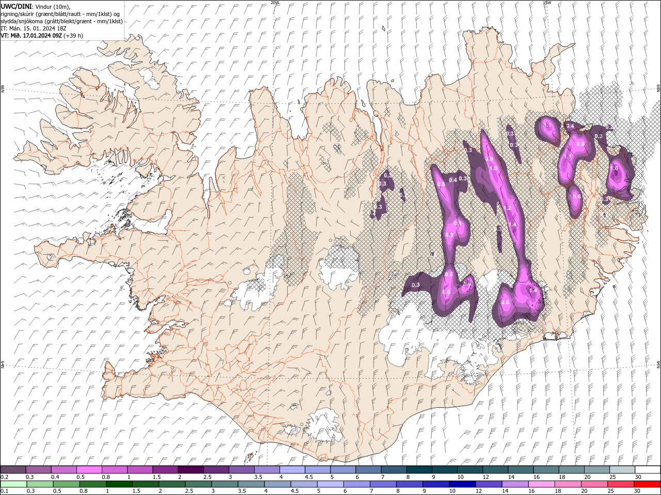
Task: Click the light purple rain swatch labeled 14
Action: tap(515, 484)
